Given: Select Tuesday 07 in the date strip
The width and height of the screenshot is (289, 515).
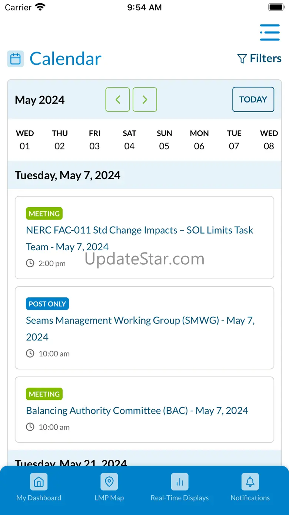Looking at the screenshot, I should 234,140.
